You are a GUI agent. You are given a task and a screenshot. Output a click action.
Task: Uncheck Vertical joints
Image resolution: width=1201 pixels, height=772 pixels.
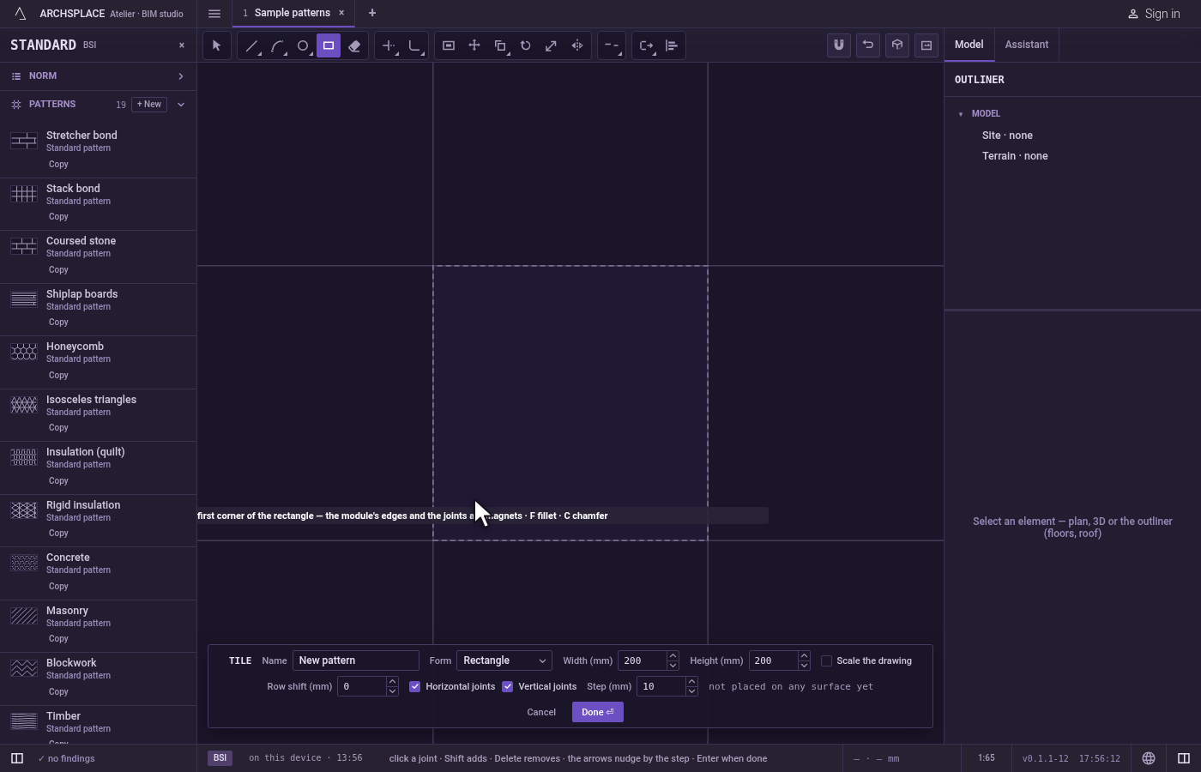pyautogui.click(x=508, y=686)
